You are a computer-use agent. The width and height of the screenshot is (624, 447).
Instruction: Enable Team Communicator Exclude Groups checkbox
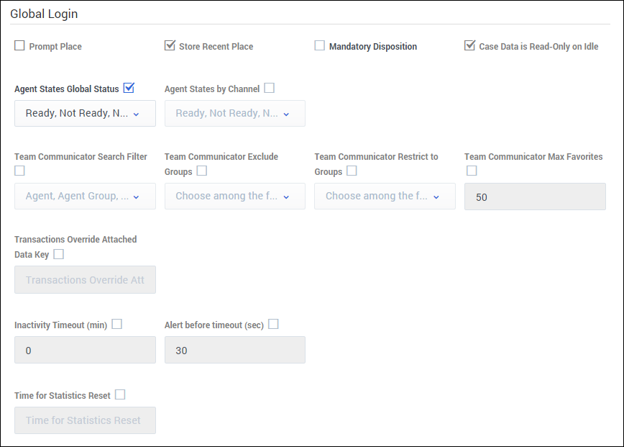[202, 171]
